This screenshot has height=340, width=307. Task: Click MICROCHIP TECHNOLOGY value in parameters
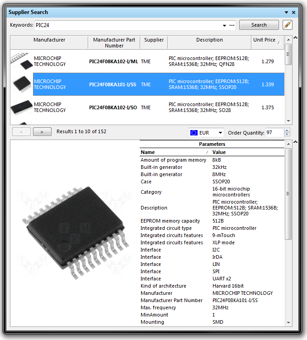coord(242,293)
